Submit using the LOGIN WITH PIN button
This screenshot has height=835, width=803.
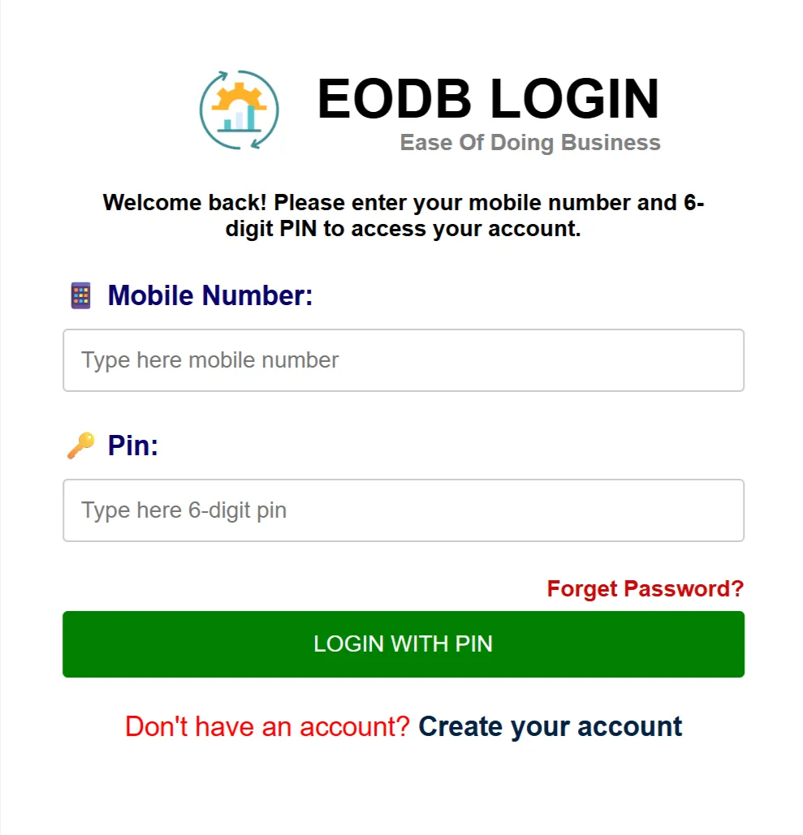[x=404, y=644]
